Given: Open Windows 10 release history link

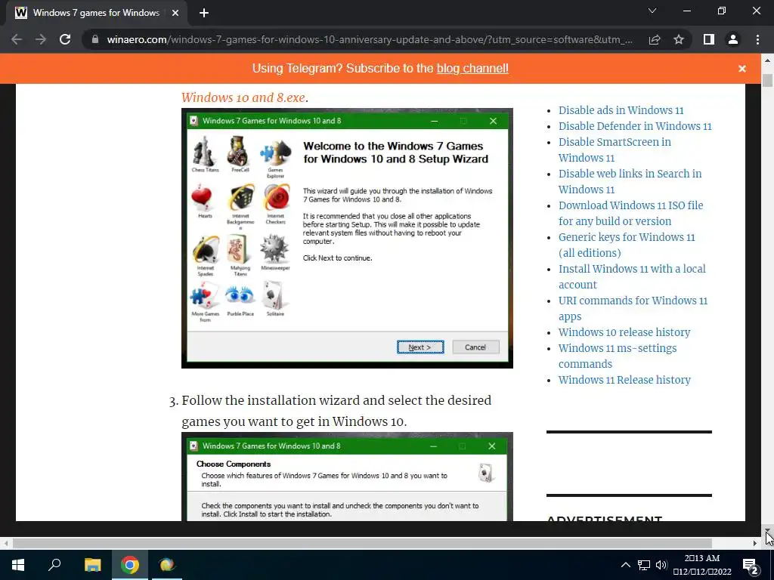Looking at the screenshot, I should [624, 332].
